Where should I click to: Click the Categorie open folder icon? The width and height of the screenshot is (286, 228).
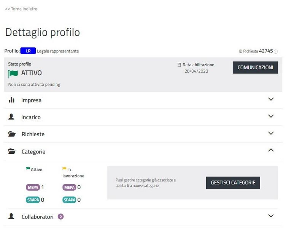(x=12, y=151)
